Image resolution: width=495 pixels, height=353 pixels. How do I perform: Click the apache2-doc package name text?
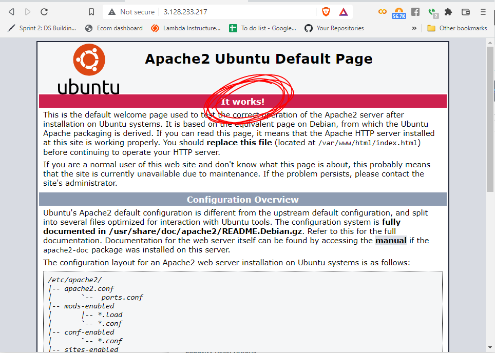tap(66, 250)
